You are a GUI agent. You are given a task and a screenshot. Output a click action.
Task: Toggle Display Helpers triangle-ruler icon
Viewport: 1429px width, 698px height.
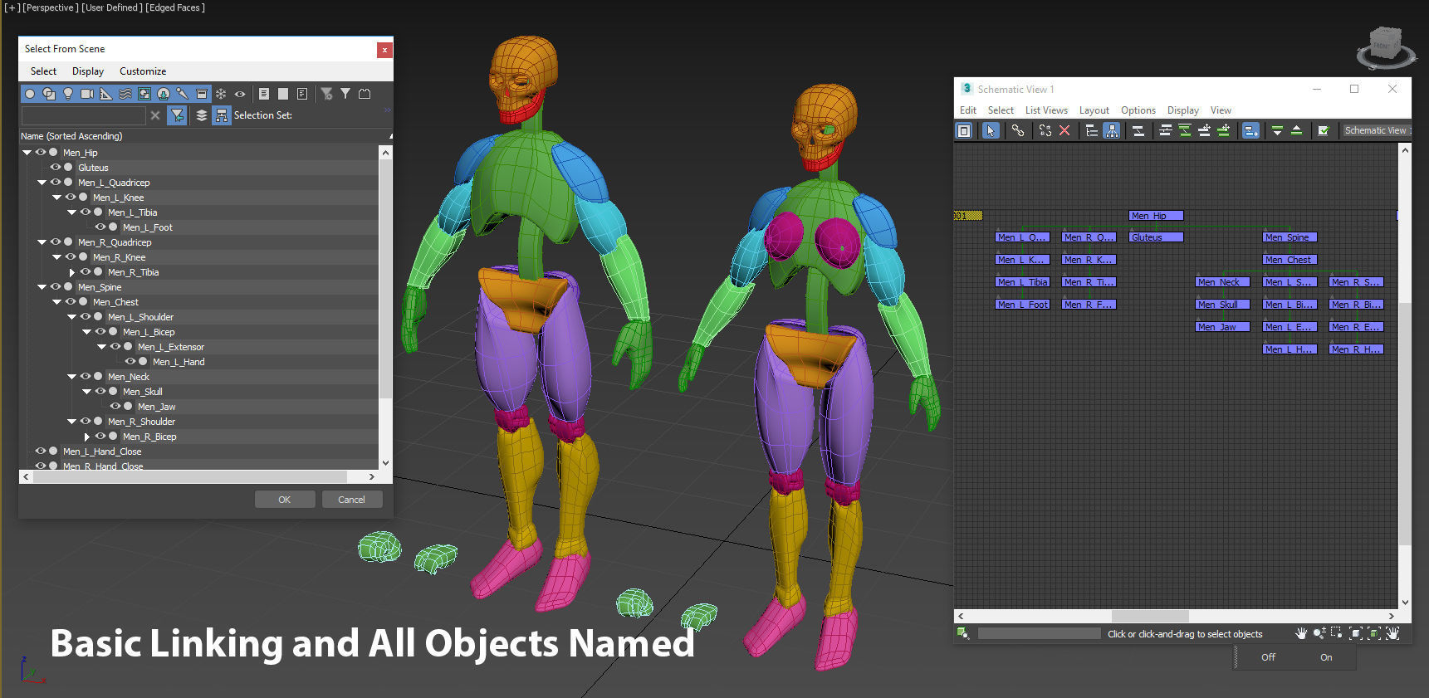[106, 94]
